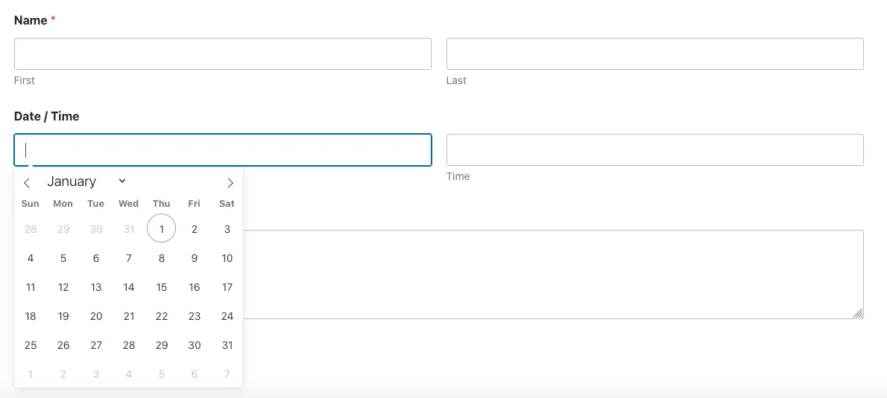The image size is (887, 398).
Task: Go to next month with right arrow
Action: (x=230, y=183)
